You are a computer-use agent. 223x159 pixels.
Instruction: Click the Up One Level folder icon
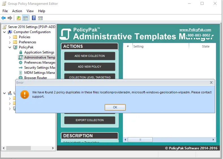pos(19,18)
